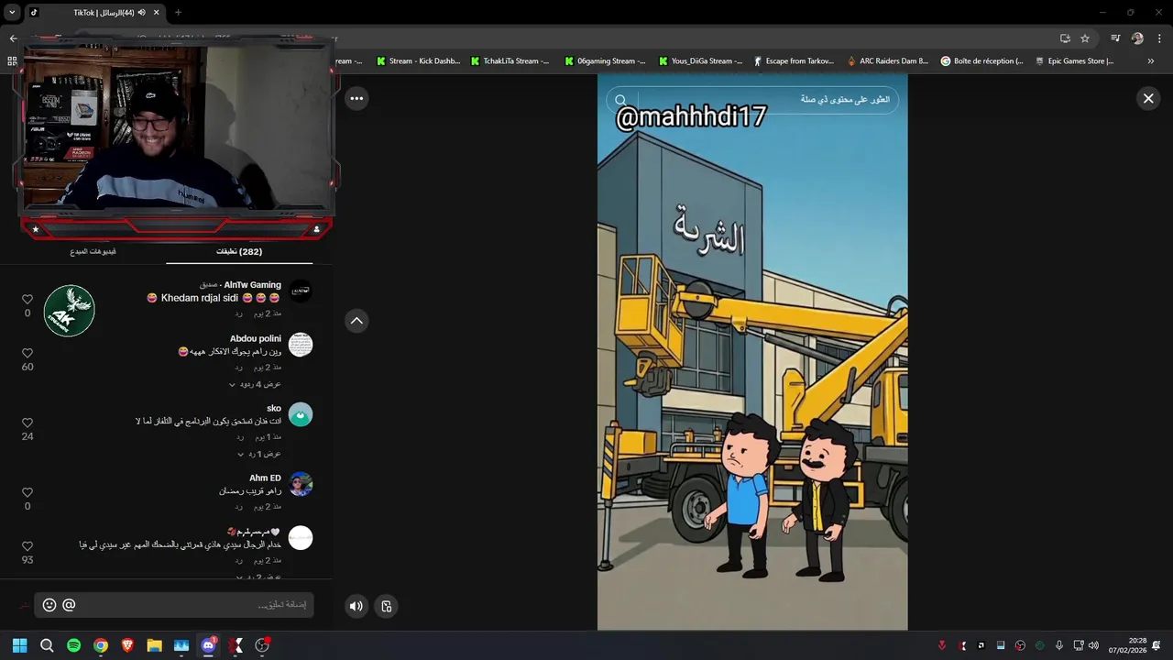Open the media controls icon in Chrome toolbar
Image resolution: width=1173 pixels, height=660 pixels.
pyautogui.click(x=1115, y=38)
